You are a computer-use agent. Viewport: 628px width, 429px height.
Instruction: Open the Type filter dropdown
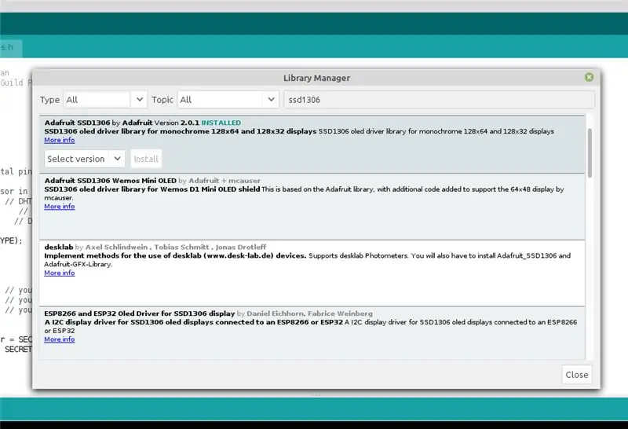(x=105, y=100)
